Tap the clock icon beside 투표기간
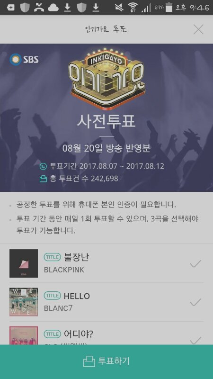The width and height of the screenshot is (213, 379). [43, 166]
